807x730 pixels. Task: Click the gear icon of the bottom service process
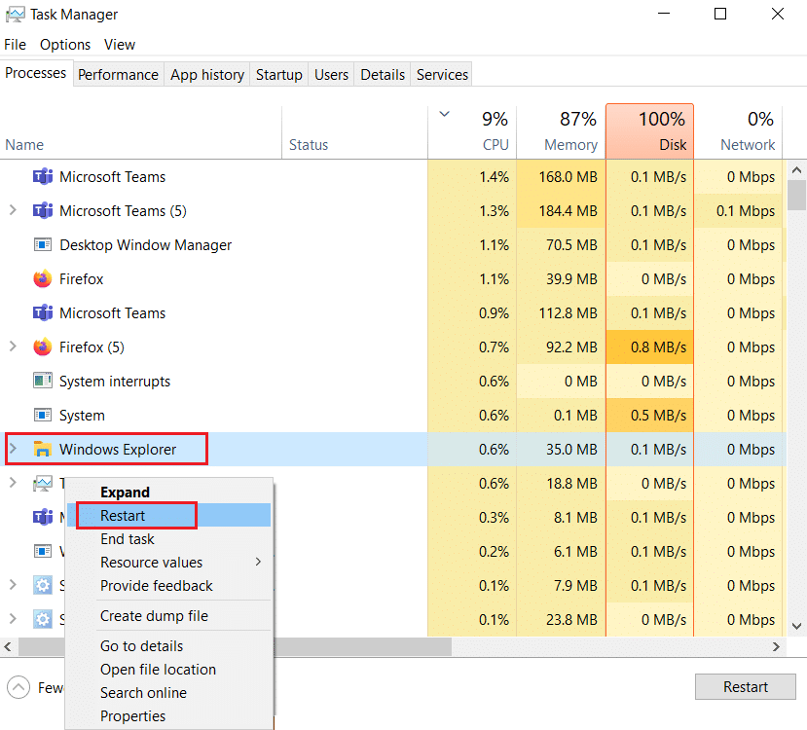pos(42,619)
